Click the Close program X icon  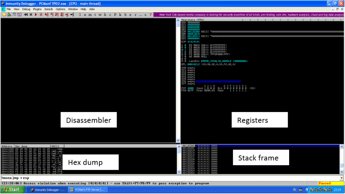pos(31,15)
